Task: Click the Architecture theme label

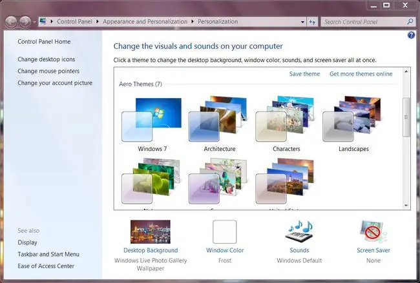Action: tap(220, 149)
